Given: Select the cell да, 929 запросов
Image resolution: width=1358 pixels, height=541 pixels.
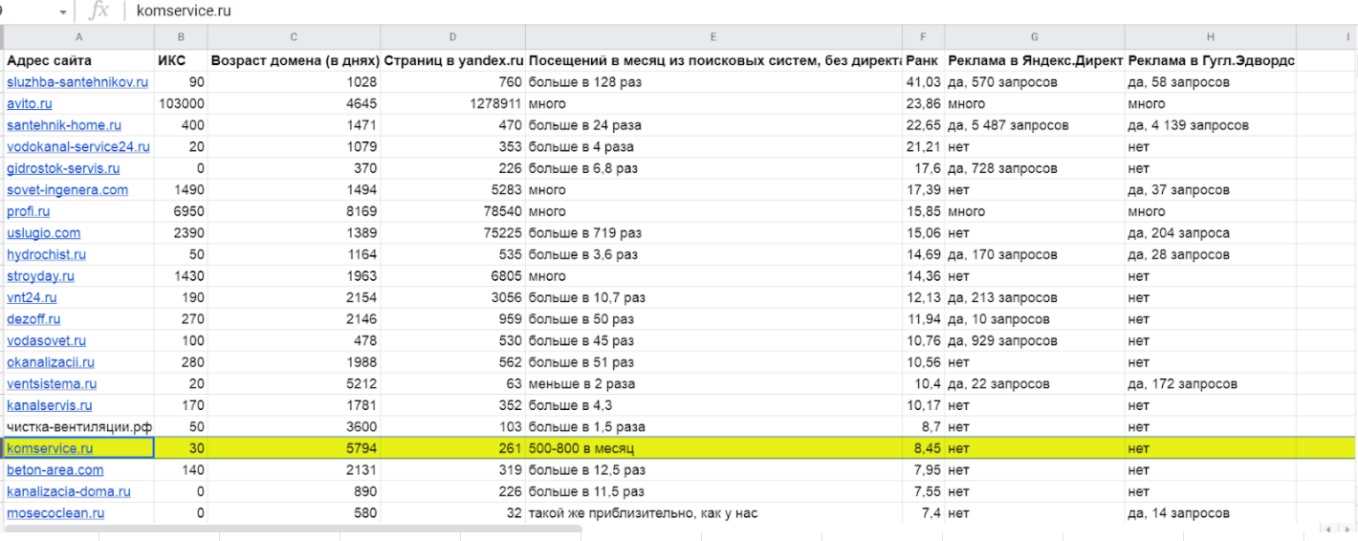Looking at the screenshot, I should coord(1035,340).
